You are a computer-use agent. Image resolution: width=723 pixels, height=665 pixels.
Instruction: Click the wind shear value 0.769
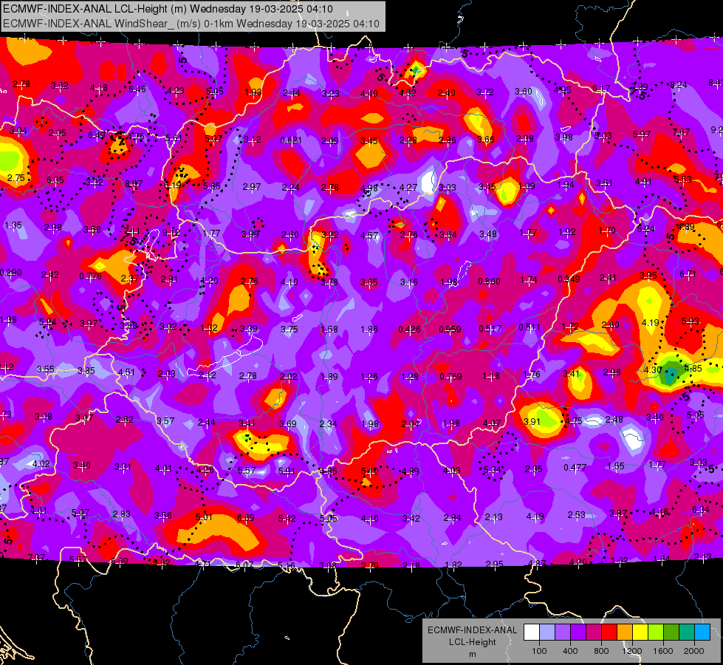tap(450, 377)
